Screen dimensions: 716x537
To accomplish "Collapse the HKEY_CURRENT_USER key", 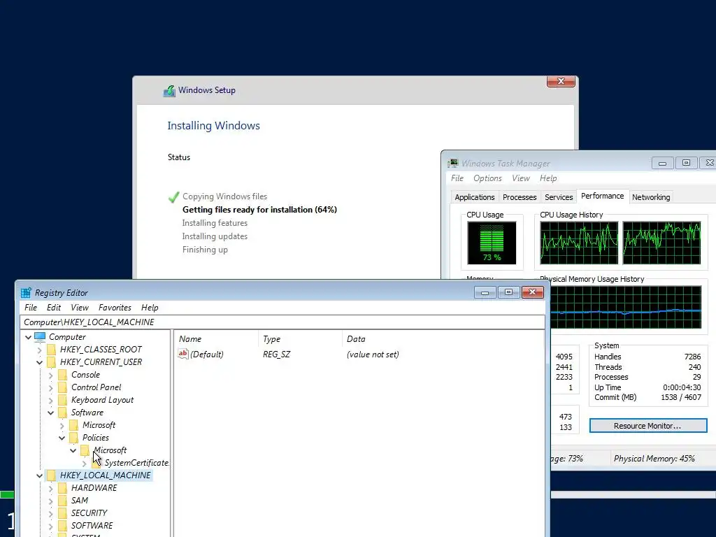I will click(39, 363).
